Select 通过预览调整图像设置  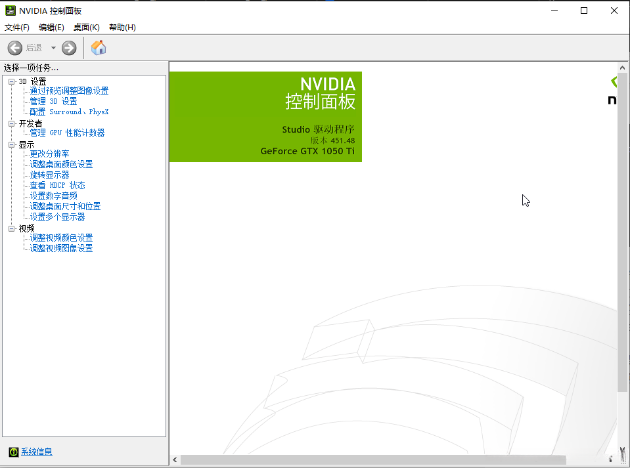click(69, 91)
